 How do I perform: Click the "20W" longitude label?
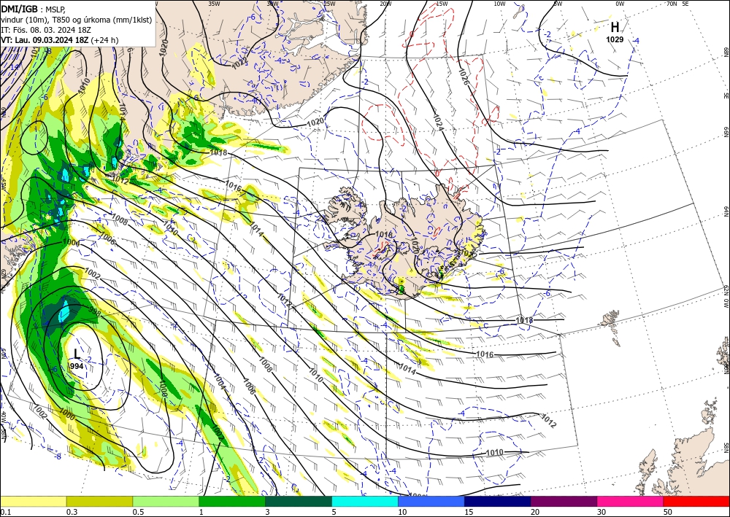385,3
